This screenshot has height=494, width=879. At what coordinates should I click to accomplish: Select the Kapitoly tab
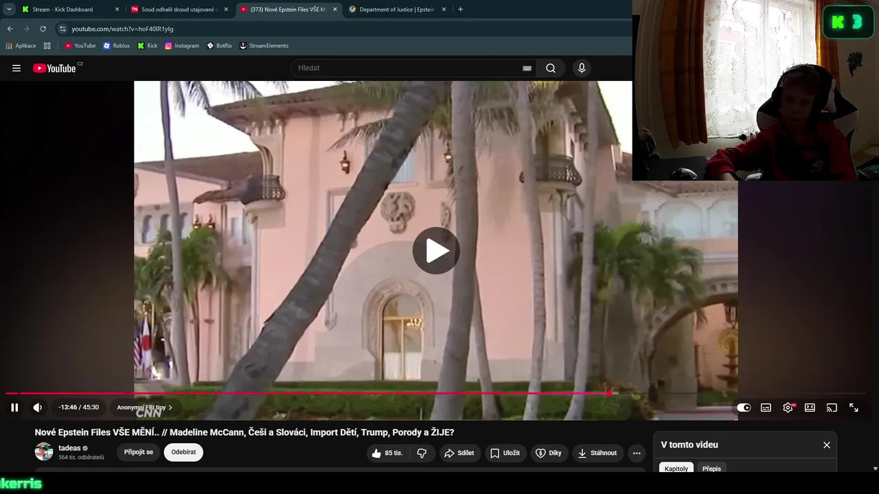[x=676, y=469]
